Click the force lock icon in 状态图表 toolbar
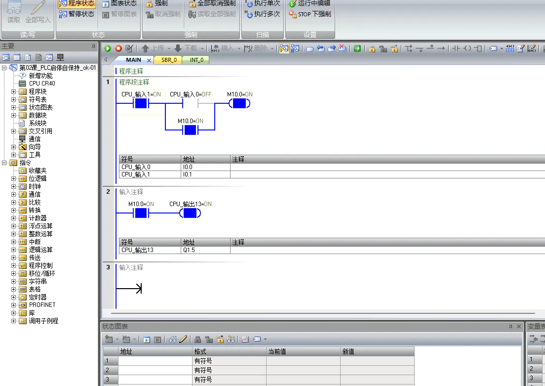545x386 pixels. click(198, 340)
